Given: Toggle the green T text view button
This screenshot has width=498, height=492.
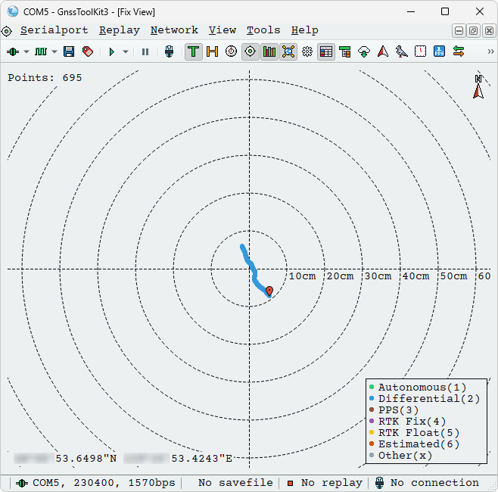Looking at the screenshot, I should pyautogui.click(x=193, y=51).
